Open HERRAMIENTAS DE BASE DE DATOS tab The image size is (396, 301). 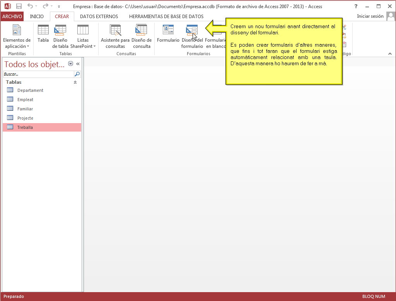pyautogui.click(x=166, y=16)
